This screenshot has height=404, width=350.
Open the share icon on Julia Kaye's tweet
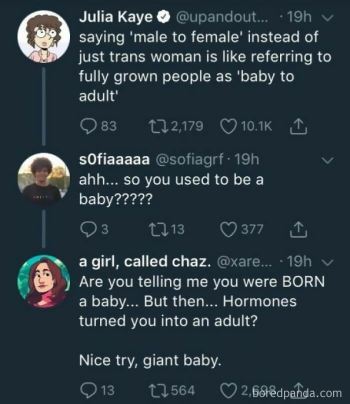point(299,126)
